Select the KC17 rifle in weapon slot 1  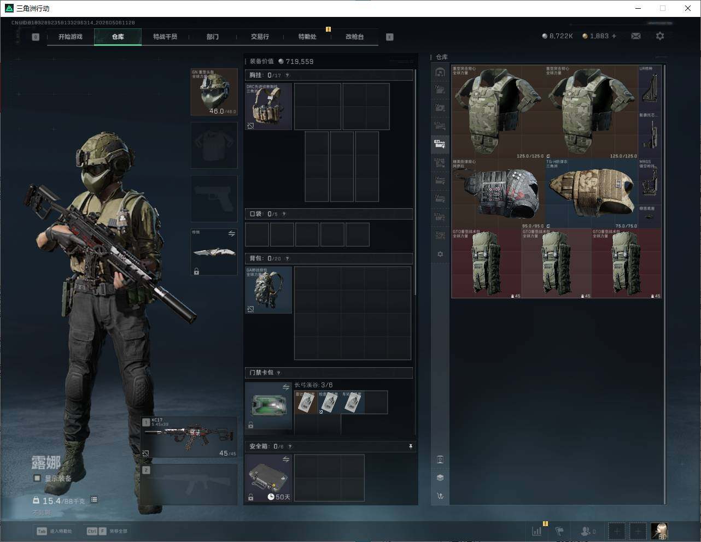pos(189,438)
